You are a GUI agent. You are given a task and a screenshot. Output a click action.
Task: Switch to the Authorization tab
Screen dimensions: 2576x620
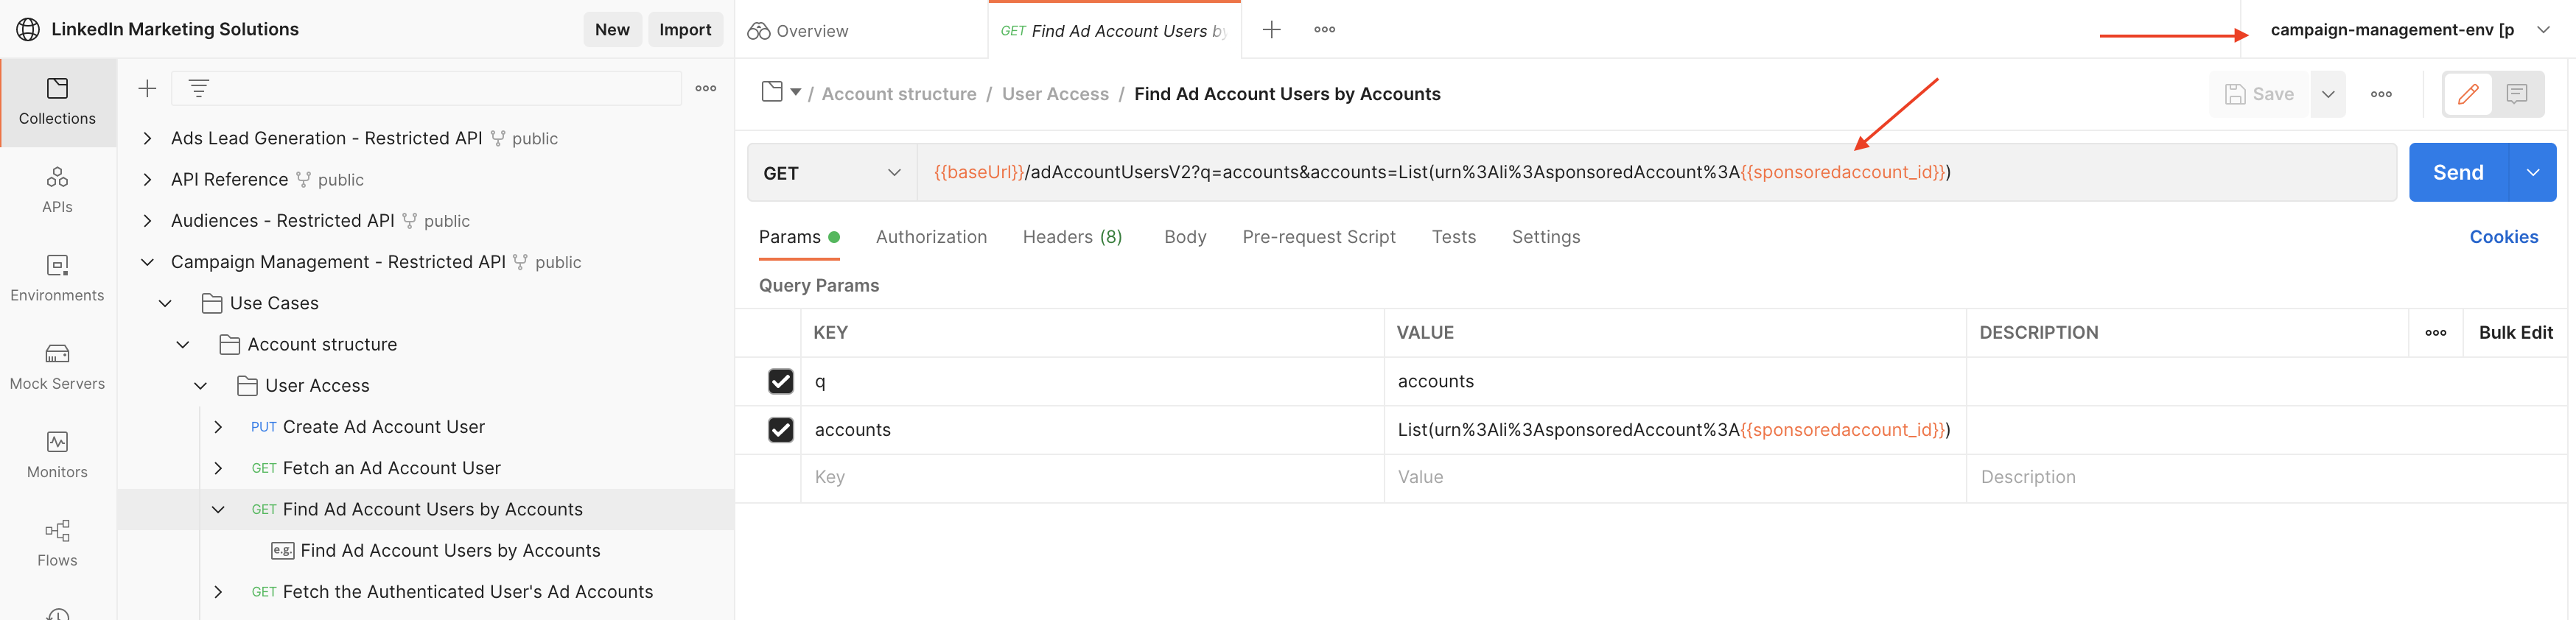click(x=931, y=237)
